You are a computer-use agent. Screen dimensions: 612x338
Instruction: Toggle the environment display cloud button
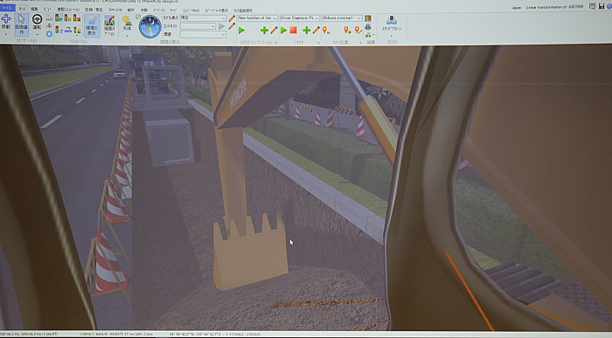(x=92, y=25)
